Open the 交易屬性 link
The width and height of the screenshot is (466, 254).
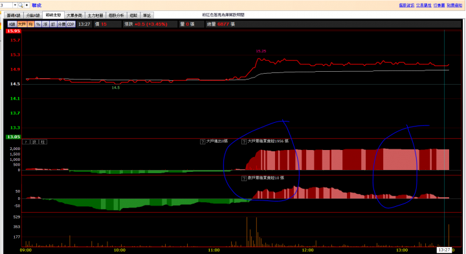(x=423, y=5)
